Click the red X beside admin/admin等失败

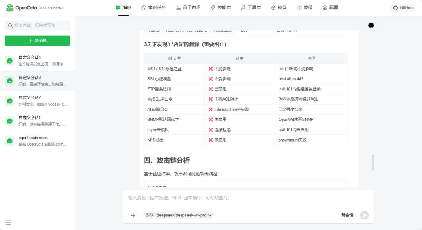(x=211, y=110)
